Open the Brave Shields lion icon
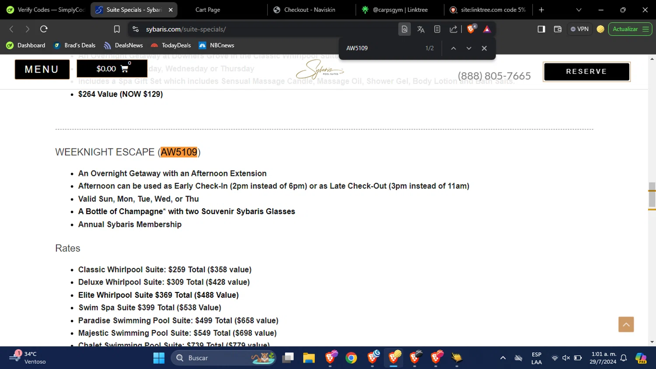Viewport: 656px width, 369px height. coord(471,29)
